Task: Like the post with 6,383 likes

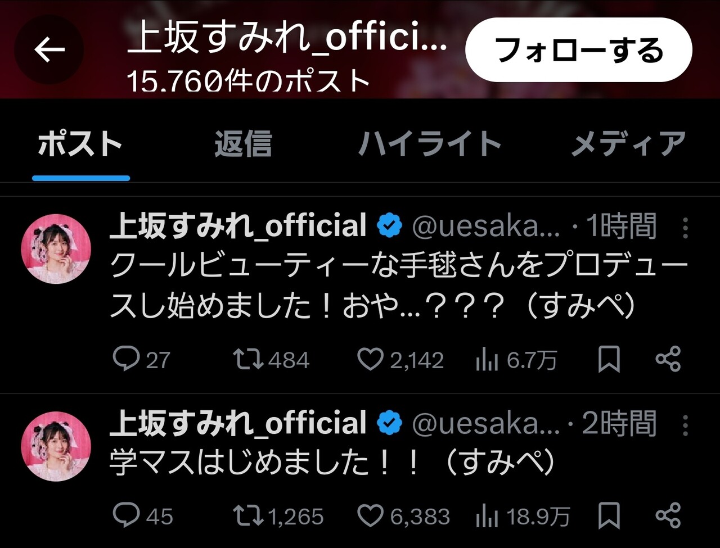Action: [x=370, y=515]
